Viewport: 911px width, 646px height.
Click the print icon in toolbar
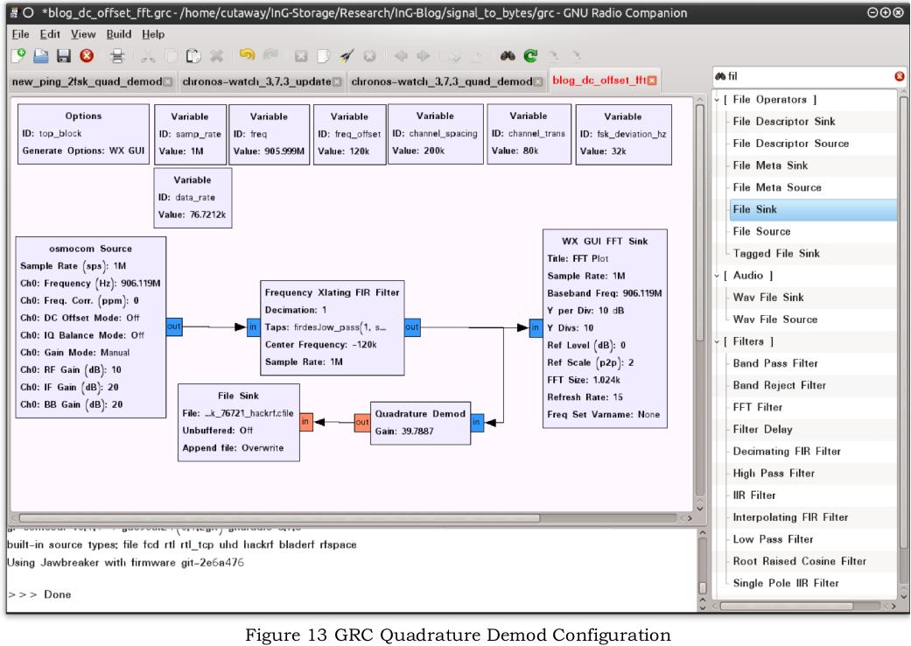117,56
